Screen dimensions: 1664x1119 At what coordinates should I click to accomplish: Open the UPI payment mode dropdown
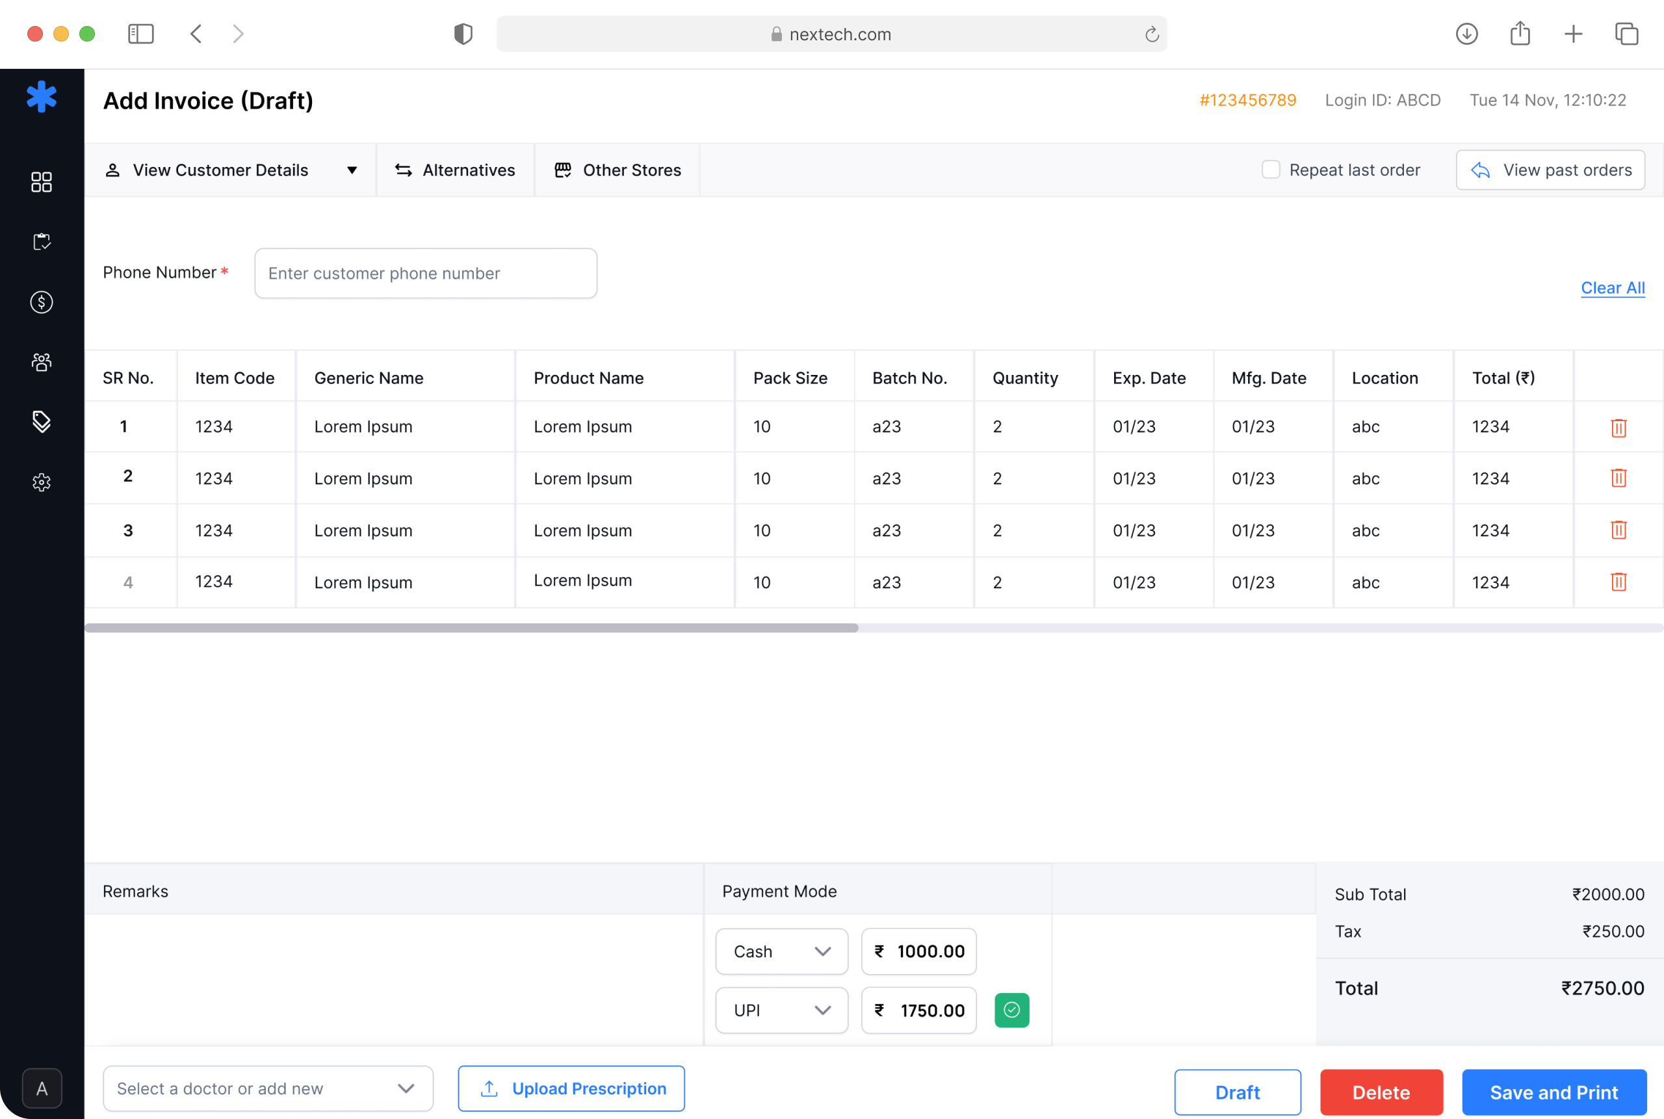[x=782, y=1010]
